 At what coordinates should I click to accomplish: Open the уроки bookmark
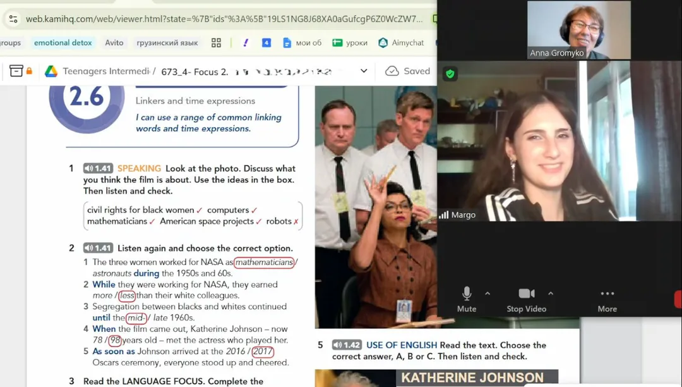tap(350, 42)
